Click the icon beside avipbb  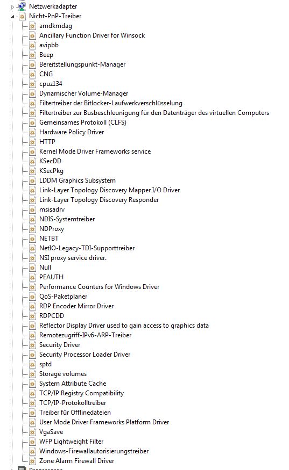[x=32, y=45]
